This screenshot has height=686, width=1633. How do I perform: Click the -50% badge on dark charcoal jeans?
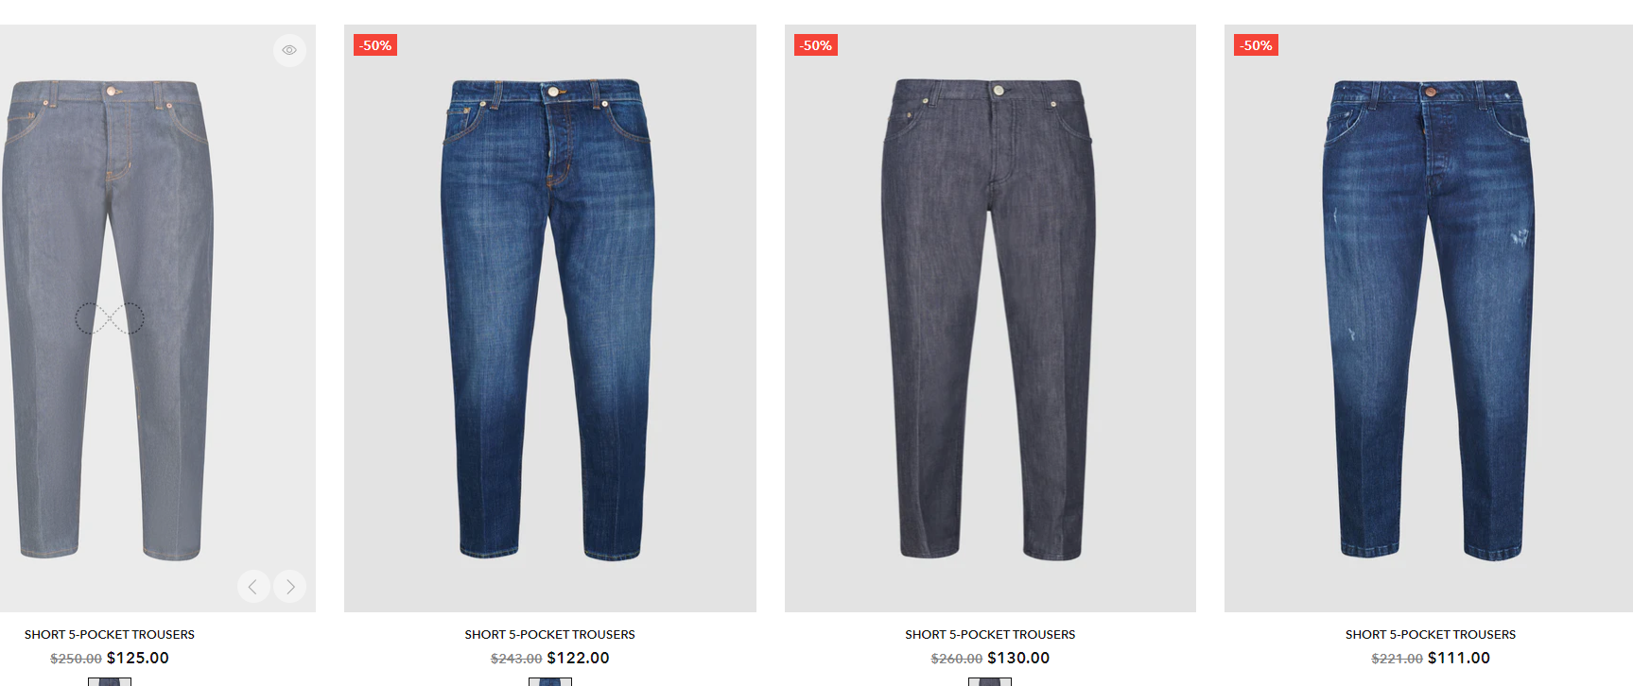pyautogui.click(x=816, y=45)
